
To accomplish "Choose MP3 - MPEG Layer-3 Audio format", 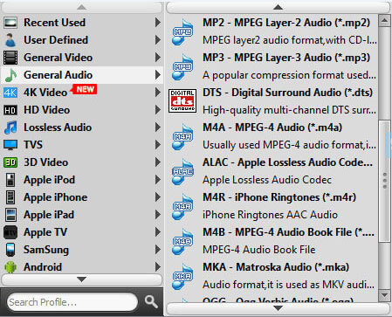I will (x=272, y=66).
